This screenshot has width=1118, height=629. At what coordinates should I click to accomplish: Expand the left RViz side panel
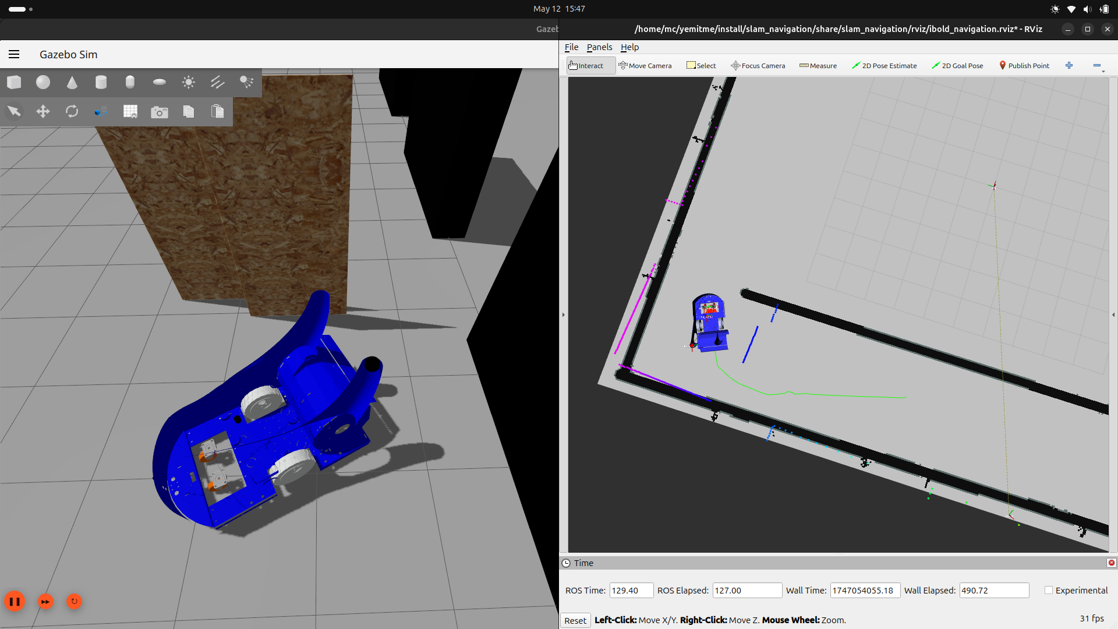click(563, 314)
